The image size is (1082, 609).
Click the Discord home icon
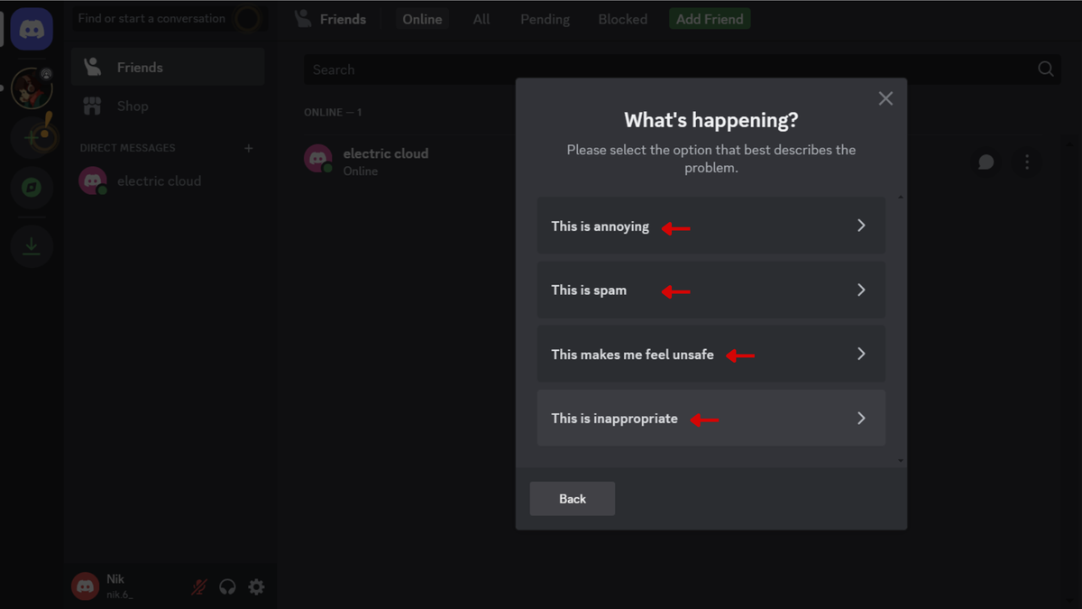coord(32,28)
